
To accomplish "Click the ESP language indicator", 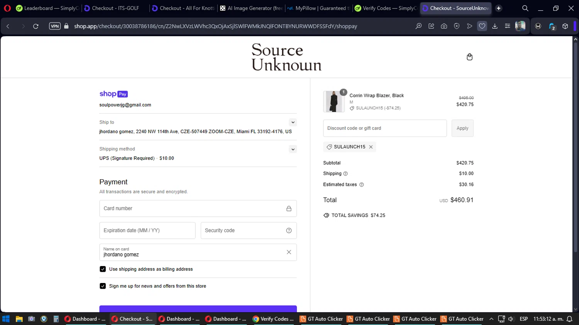I will [524, 319].
